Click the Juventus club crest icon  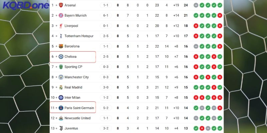click(61, 128)
